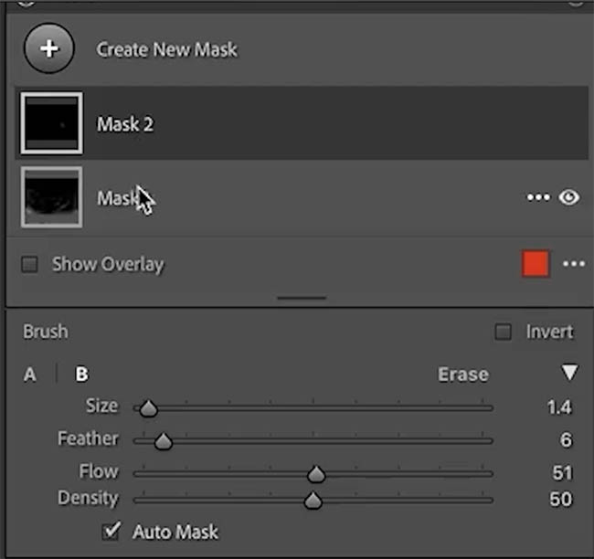Uncheck the Auto Mask checkbox
This screenshot has width=594, height=559.
click(x=111, y=531)
